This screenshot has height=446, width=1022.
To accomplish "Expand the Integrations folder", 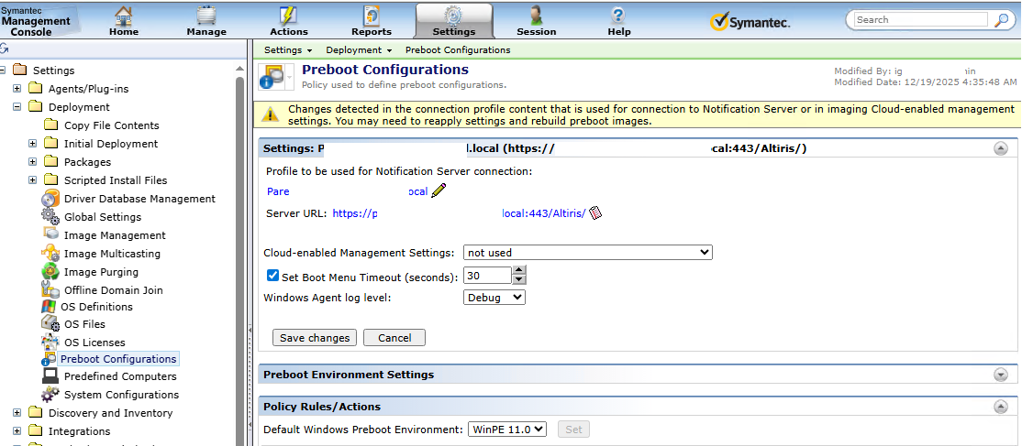I will (17, 431).
